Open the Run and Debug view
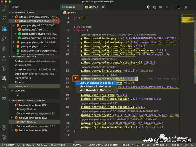This screenshot has width=196, height=147. click(x=4, y=38)
